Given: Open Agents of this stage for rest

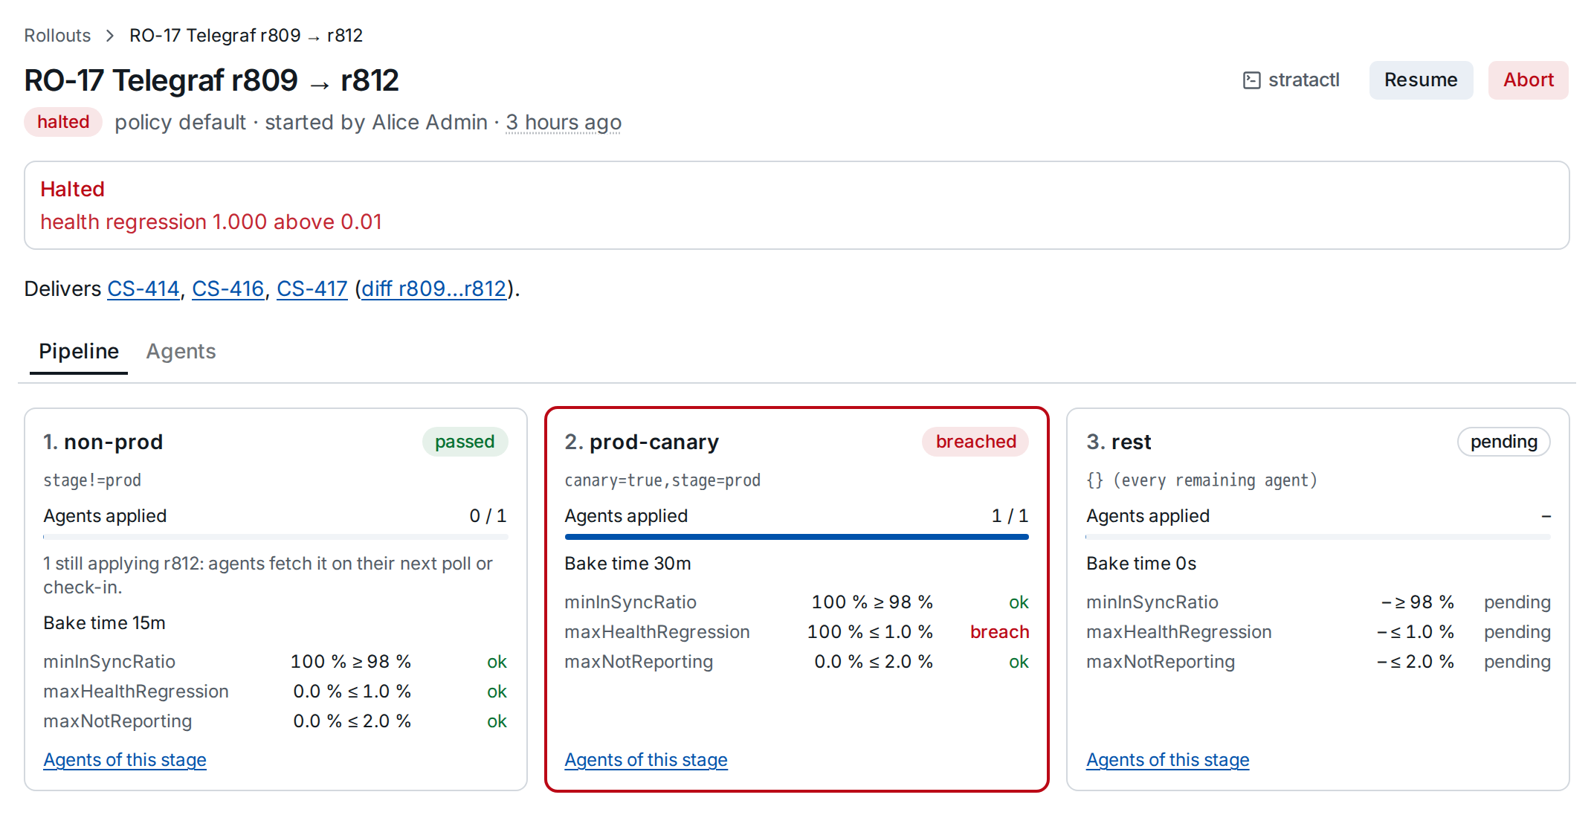Looking at the screenshot, I should click(x=1168, y=760).
